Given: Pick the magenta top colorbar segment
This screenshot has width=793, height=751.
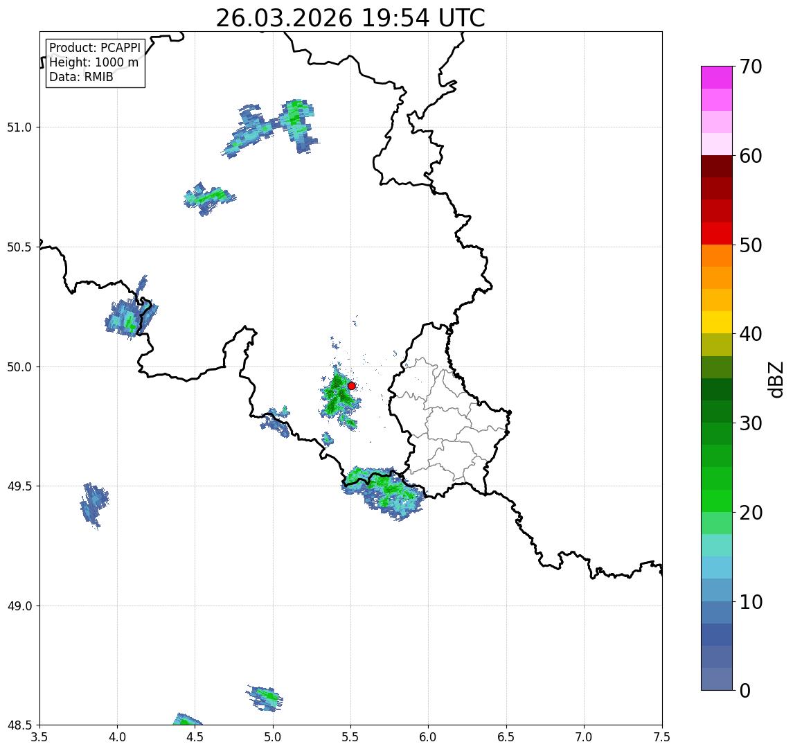Looking at the screenshot, I should [x=717, y=78].
